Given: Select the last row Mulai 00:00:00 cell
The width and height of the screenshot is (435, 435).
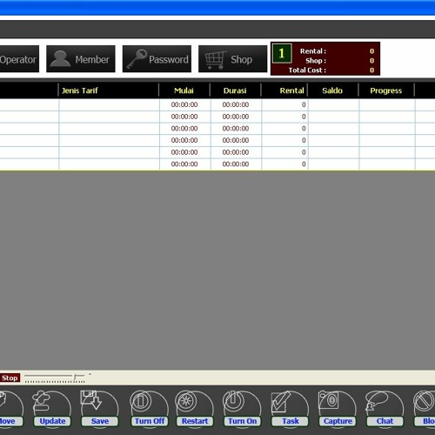Looking at the screenshot, I should tap(184, 164).
